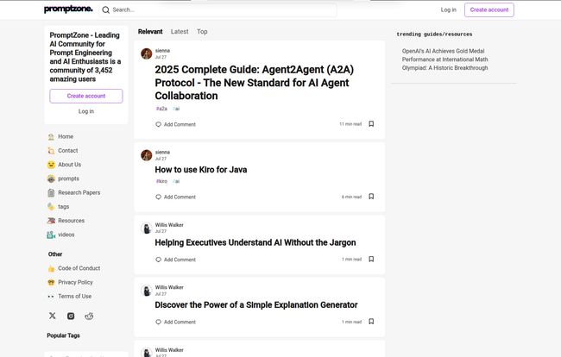Open the Reddit social icon link

89,316
